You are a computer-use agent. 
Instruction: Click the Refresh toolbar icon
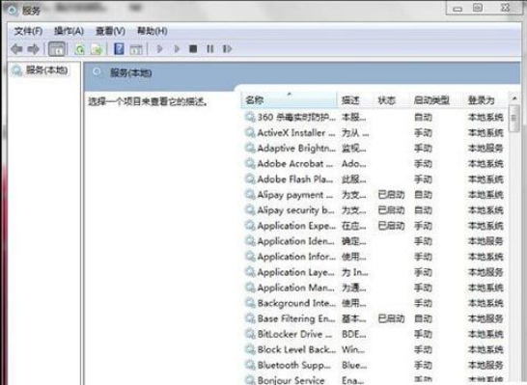coord(80,49)
